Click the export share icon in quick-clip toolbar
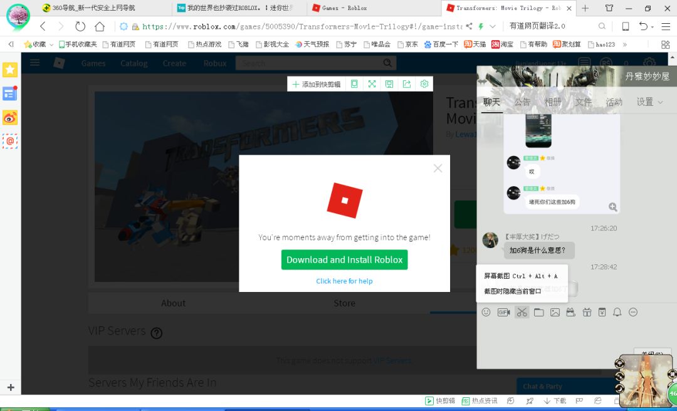The height and width of the screenshot is (411, 677). 407,84
